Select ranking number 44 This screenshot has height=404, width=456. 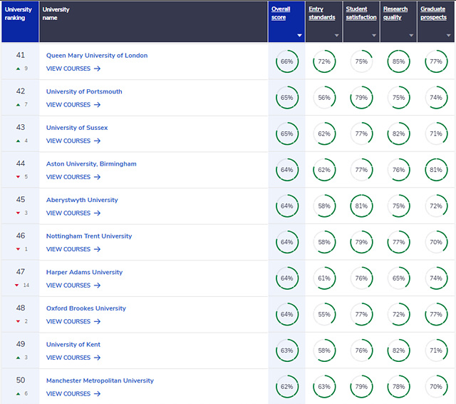tap(21, 163)
